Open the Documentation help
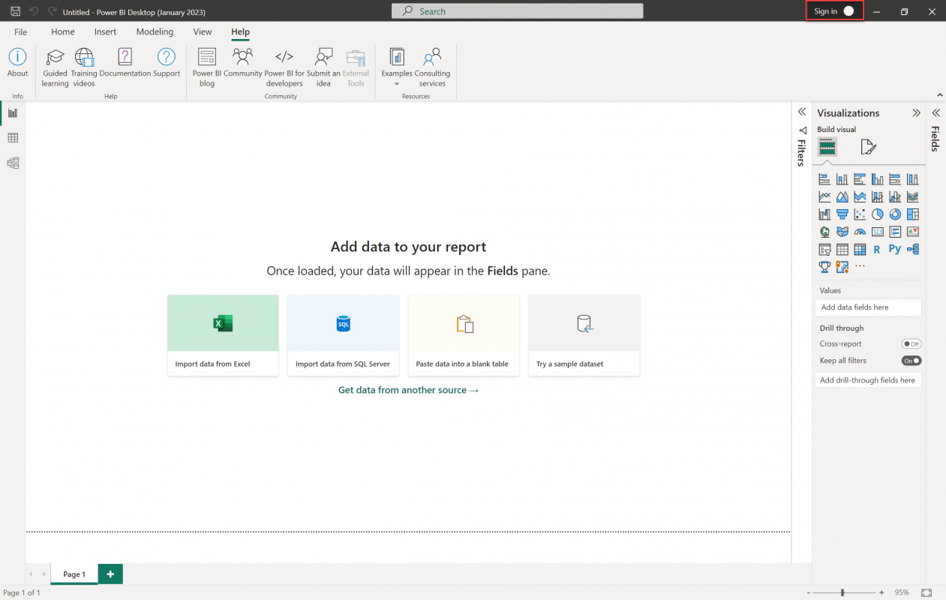Screen dimensions: 946x600 (x=125, y=63)
